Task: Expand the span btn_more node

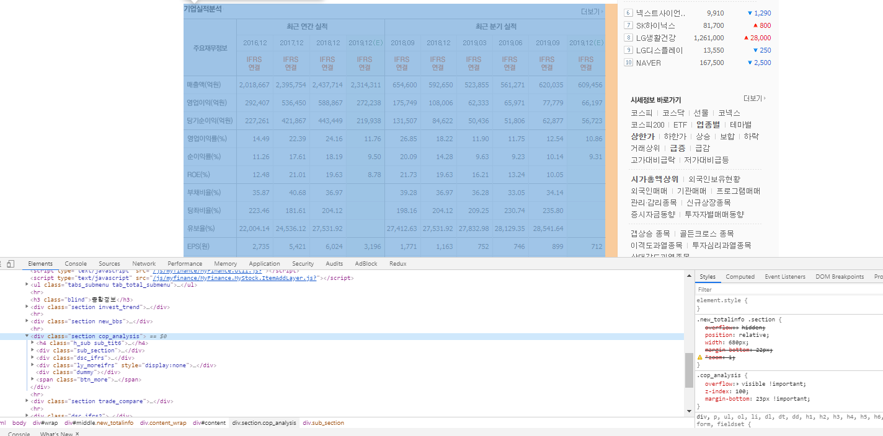Action: (x=32, y=380)
